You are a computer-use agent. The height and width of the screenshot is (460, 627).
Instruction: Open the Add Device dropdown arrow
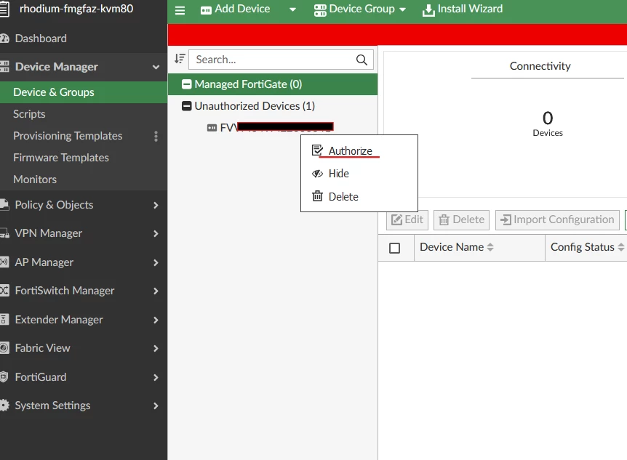coord(292,9)
